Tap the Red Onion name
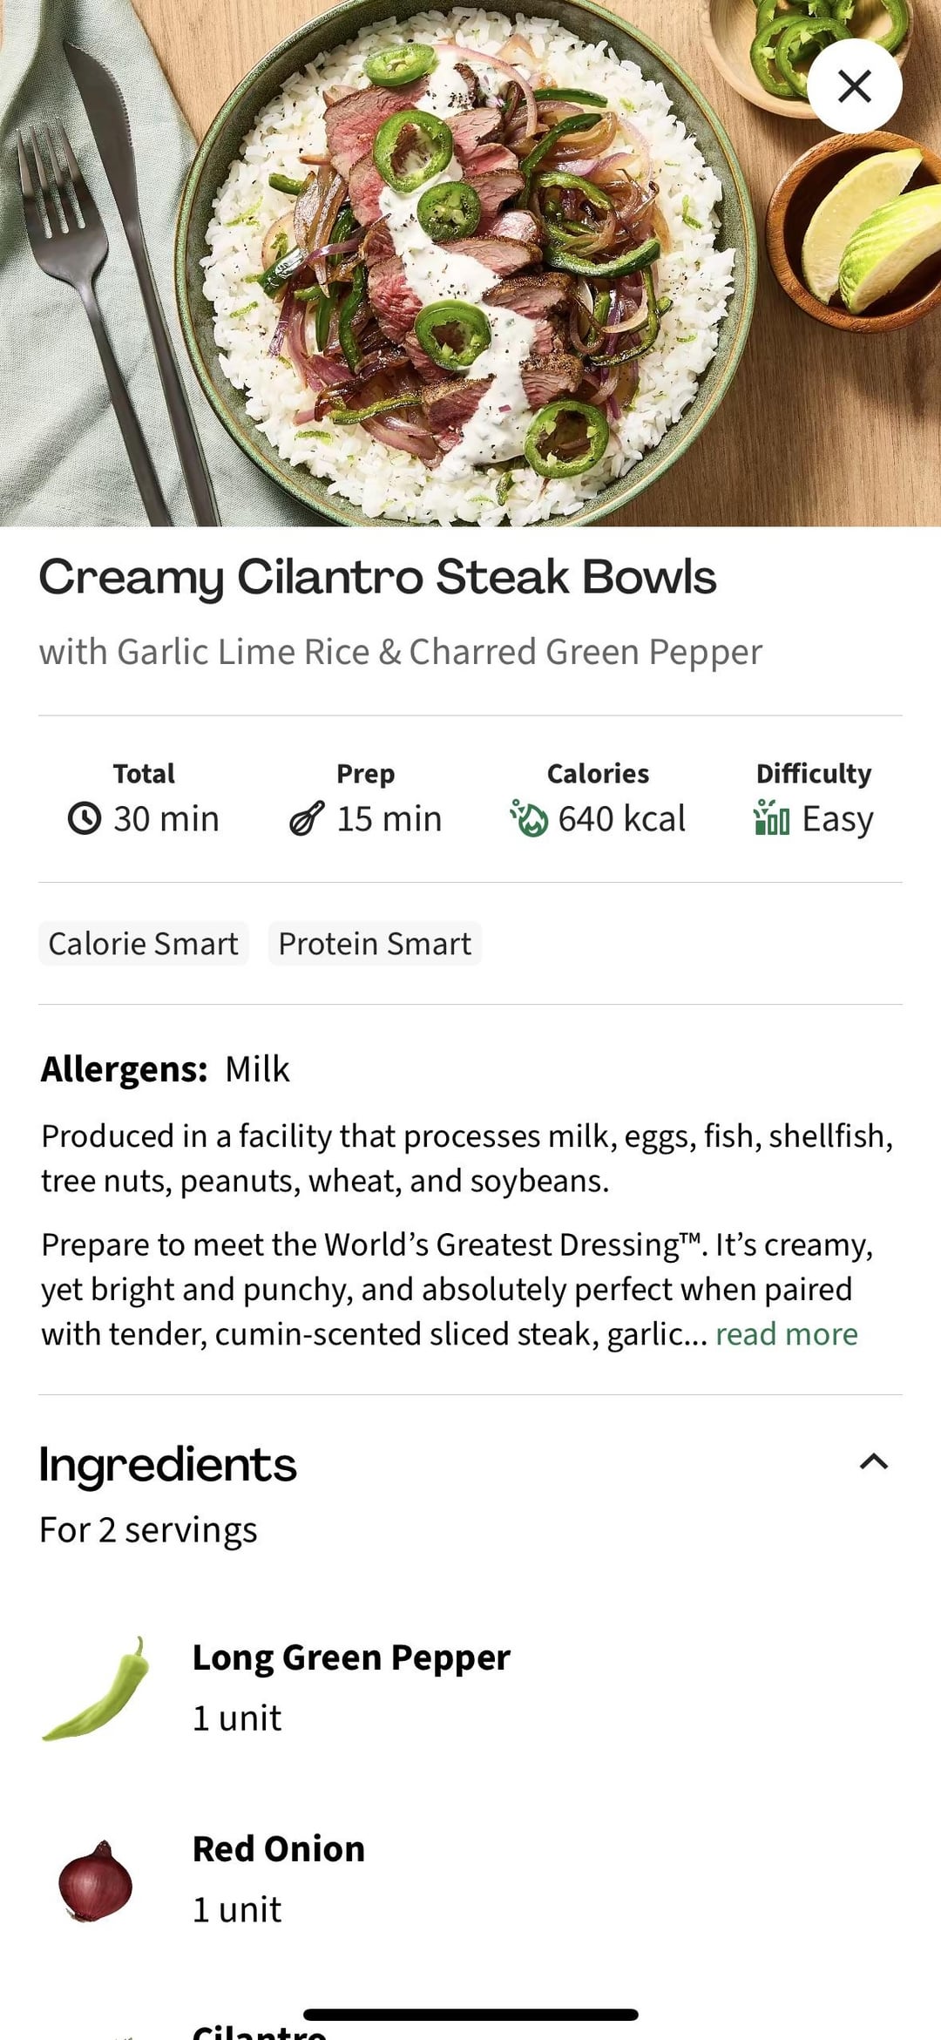The width and height of the screenshot is (941, 2040). (x=279, y=1849)
